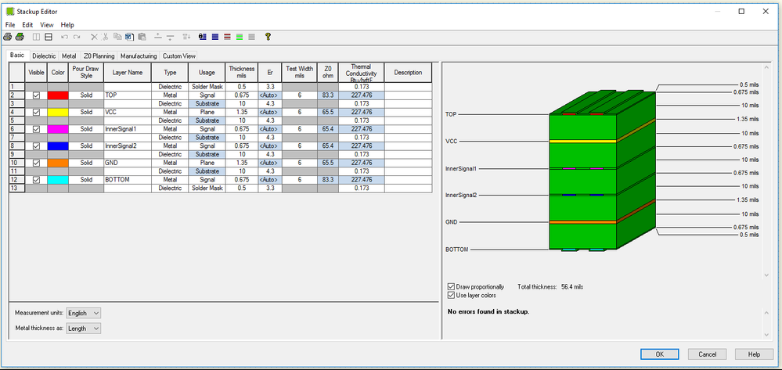The image size is (782, 370).
Task: Open the Edit menu
Action: coord(27,25)
